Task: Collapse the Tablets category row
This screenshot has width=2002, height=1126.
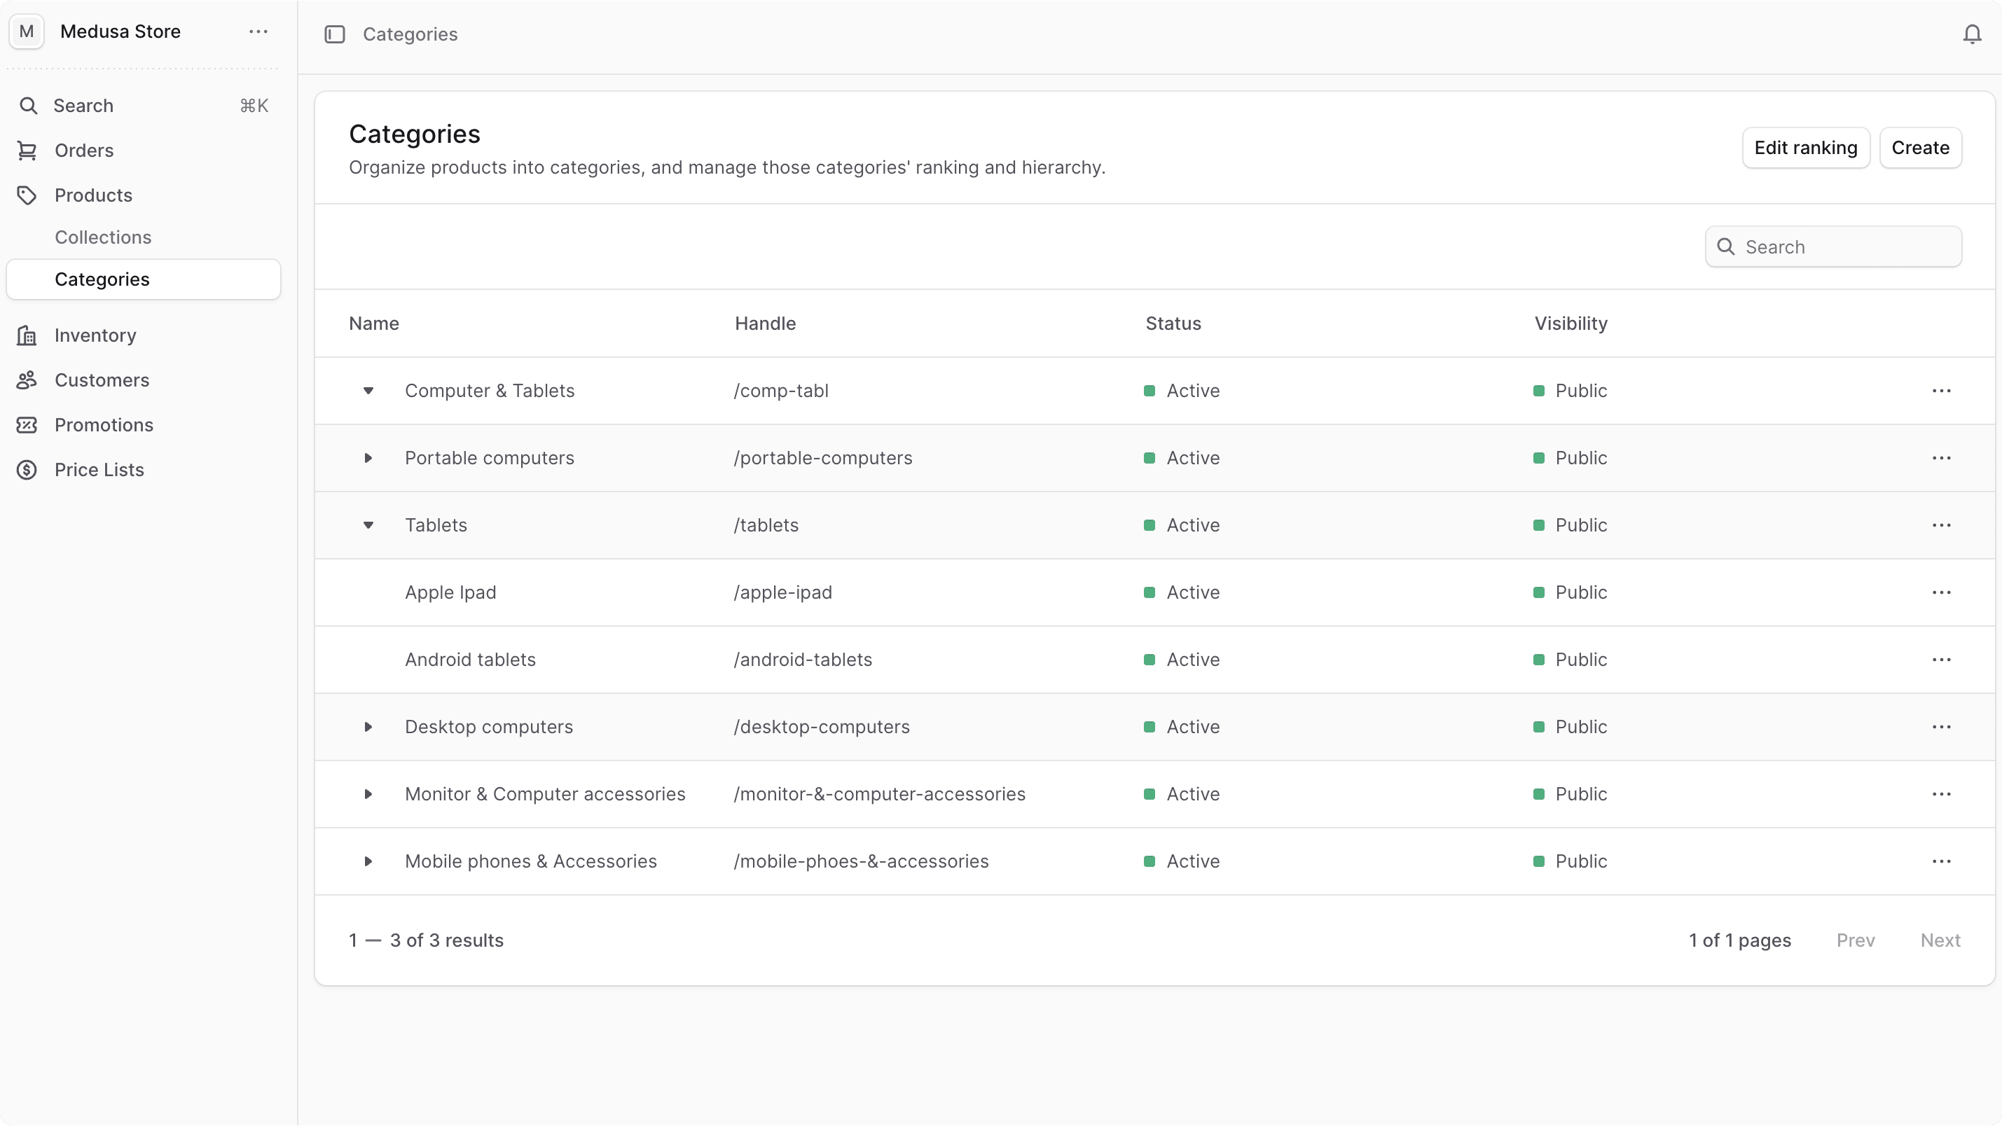Action: click(x=368, y=525)
